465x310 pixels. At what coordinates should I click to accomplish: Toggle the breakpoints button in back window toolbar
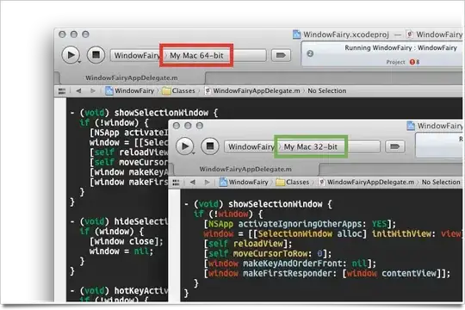point(281,55)
